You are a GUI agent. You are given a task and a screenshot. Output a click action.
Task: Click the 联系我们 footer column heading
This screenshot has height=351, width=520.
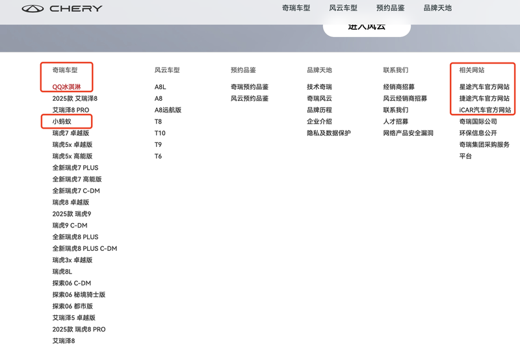click(396, 70)
